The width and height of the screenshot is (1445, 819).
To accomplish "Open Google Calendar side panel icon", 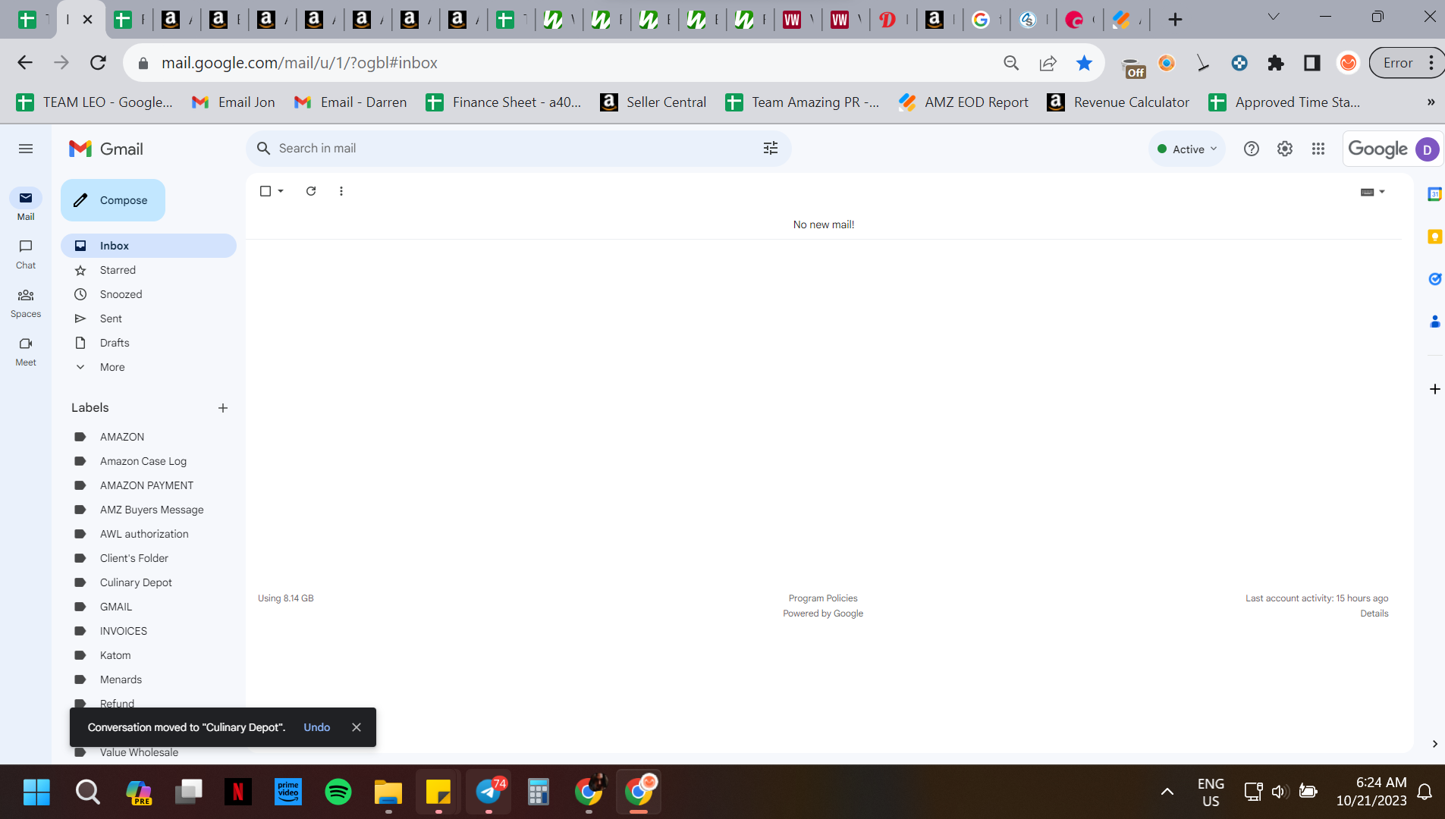I will point(1434,194).
